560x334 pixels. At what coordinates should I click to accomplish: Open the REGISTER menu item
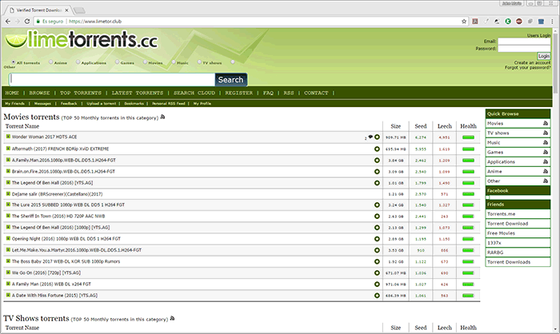pos(239,93)
